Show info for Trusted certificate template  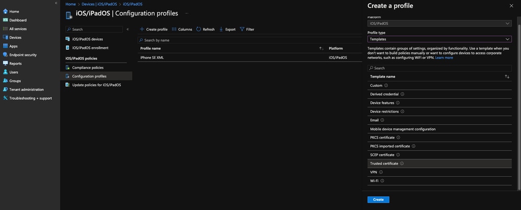coord(402,163)
